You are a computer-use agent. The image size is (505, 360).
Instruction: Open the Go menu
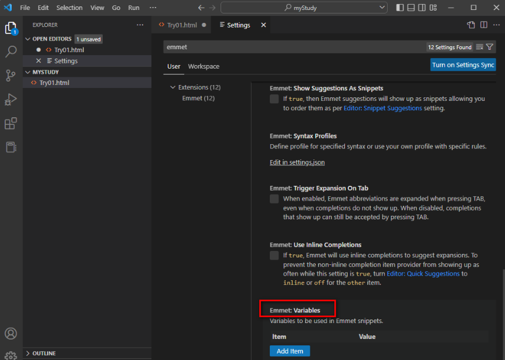116,8
